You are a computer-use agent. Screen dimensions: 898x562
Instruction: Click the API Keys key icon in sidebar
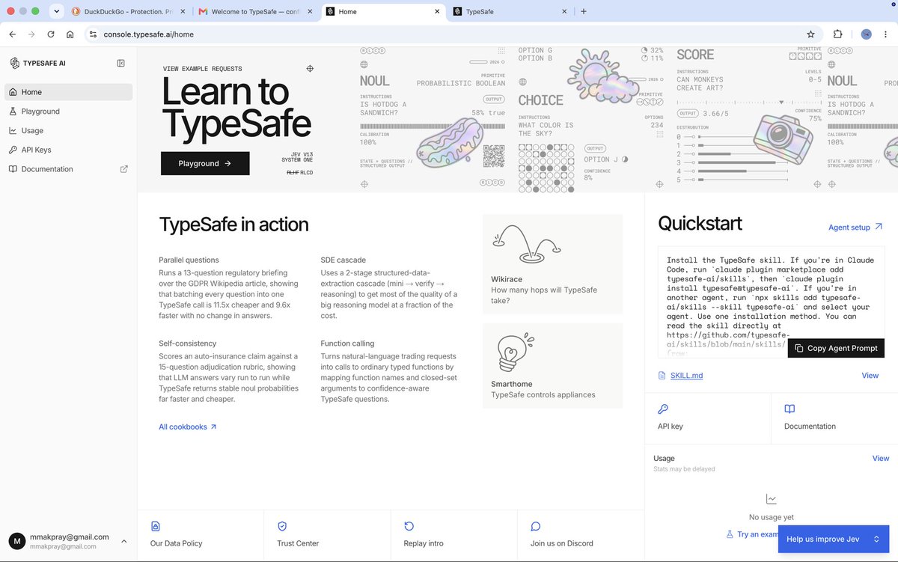coord(13,150)
